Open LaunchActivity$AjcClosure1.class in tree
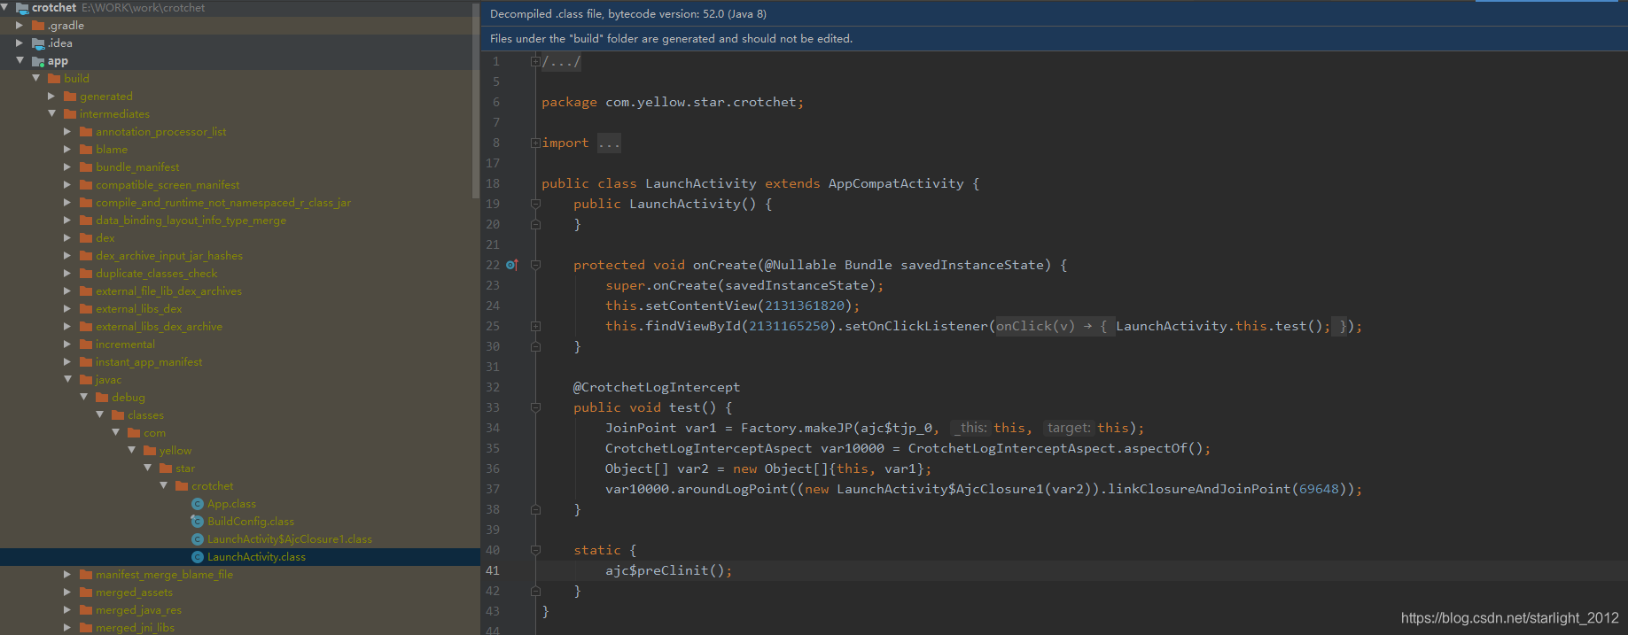This screenshot has height=635, width=1628. click(x=290, y=539)
